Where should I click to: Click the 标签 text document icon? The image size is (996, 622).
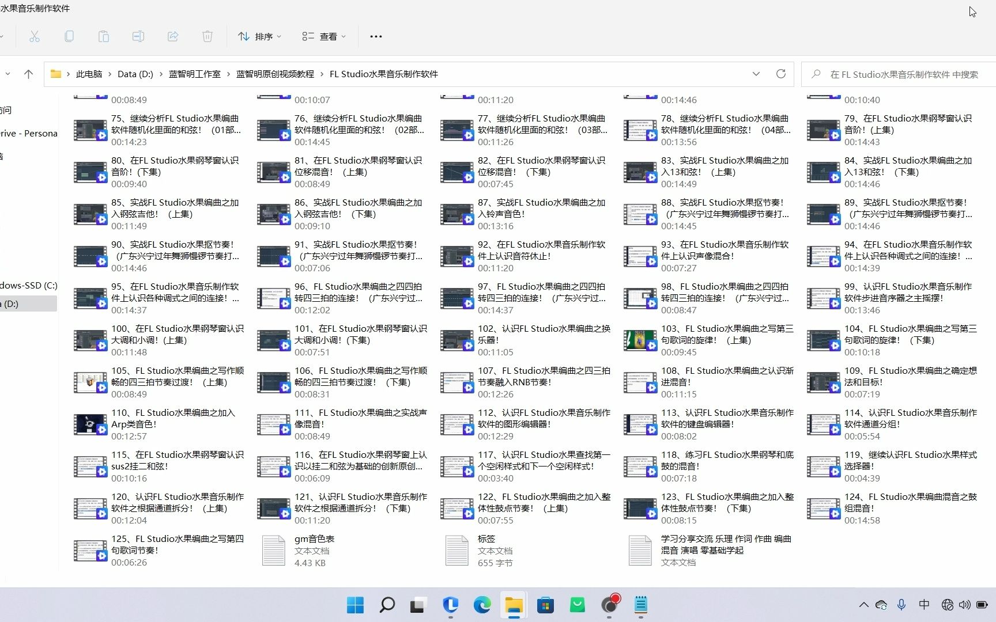[457, 551]
